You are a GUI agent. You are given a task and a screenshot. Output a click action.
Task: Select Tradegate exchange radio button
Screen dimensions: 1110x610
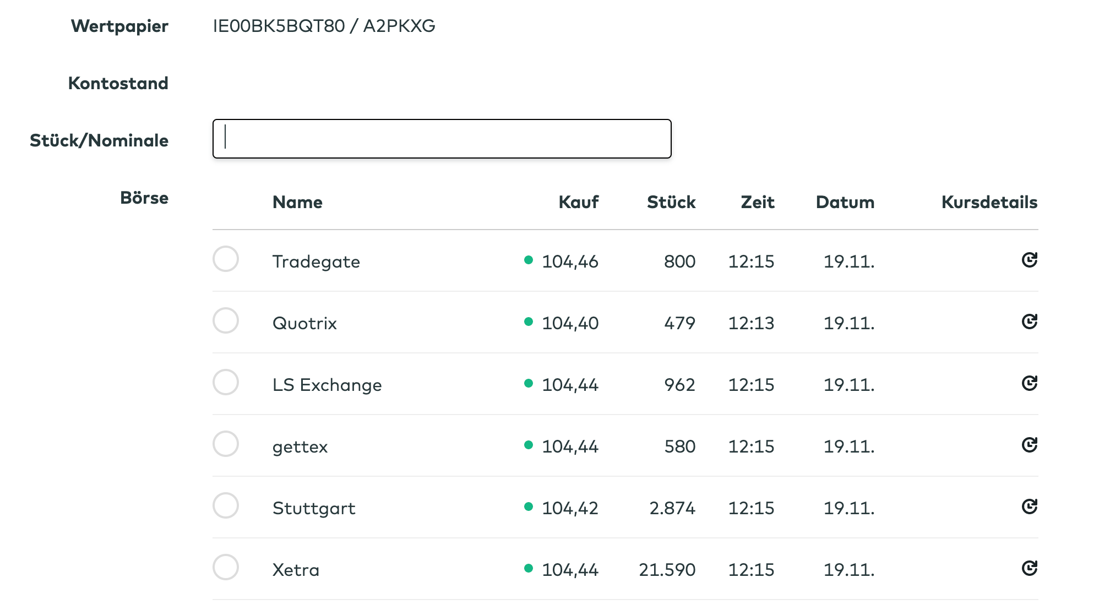[226, 259]
